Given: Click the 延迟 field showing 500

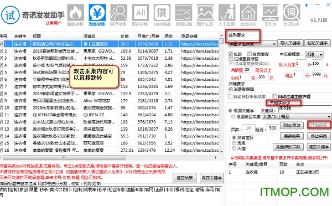Looking at the screenshot, I should click(x=273, y=128).
